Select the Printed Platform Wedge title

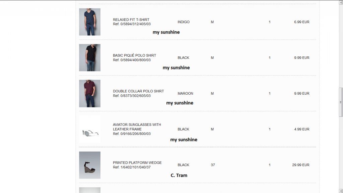point(137,163)
